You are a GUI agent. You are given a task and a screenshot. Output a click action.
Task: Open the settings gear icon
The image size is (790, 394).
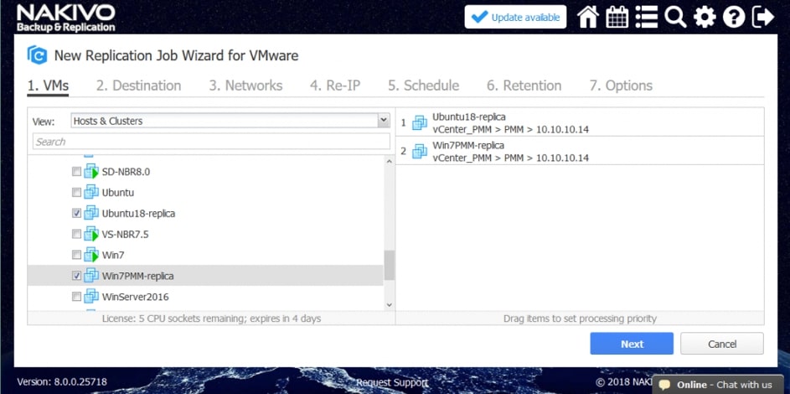(705, 17)
